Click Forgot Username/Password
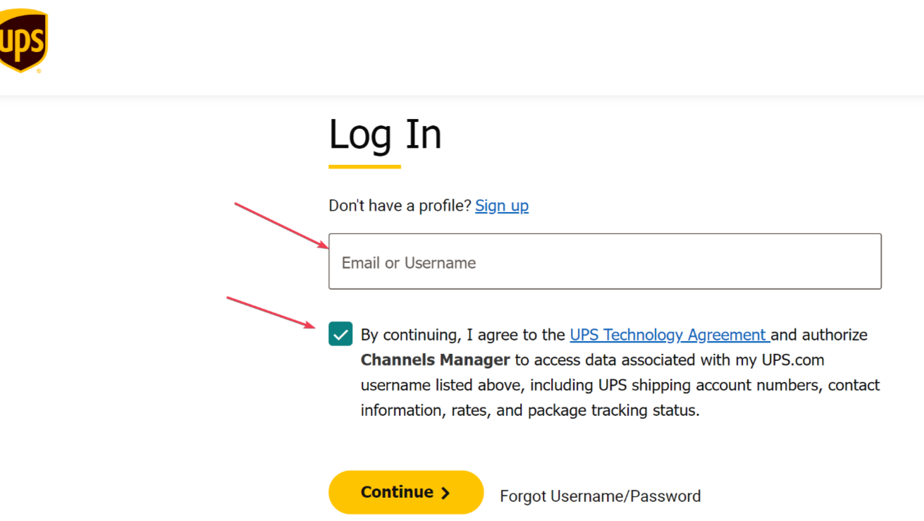Viewport: 924px width, 521px height. (x=600, y=496)
